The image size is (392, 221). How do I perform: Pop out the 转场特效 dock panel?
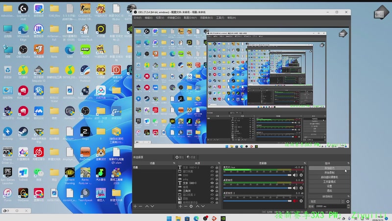coord(348,196)
